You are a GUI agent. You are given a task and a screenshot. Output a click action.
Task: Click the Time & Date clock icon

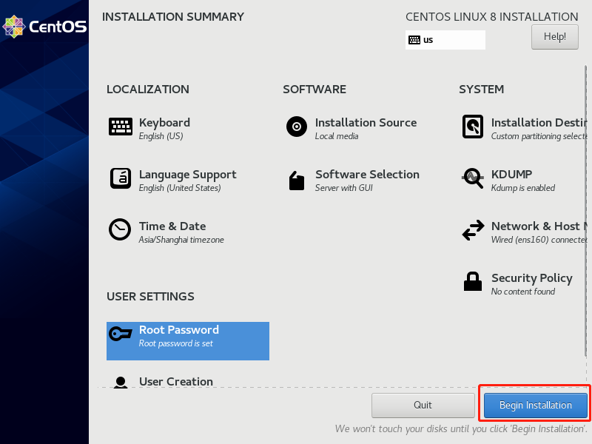click(120, 229)
